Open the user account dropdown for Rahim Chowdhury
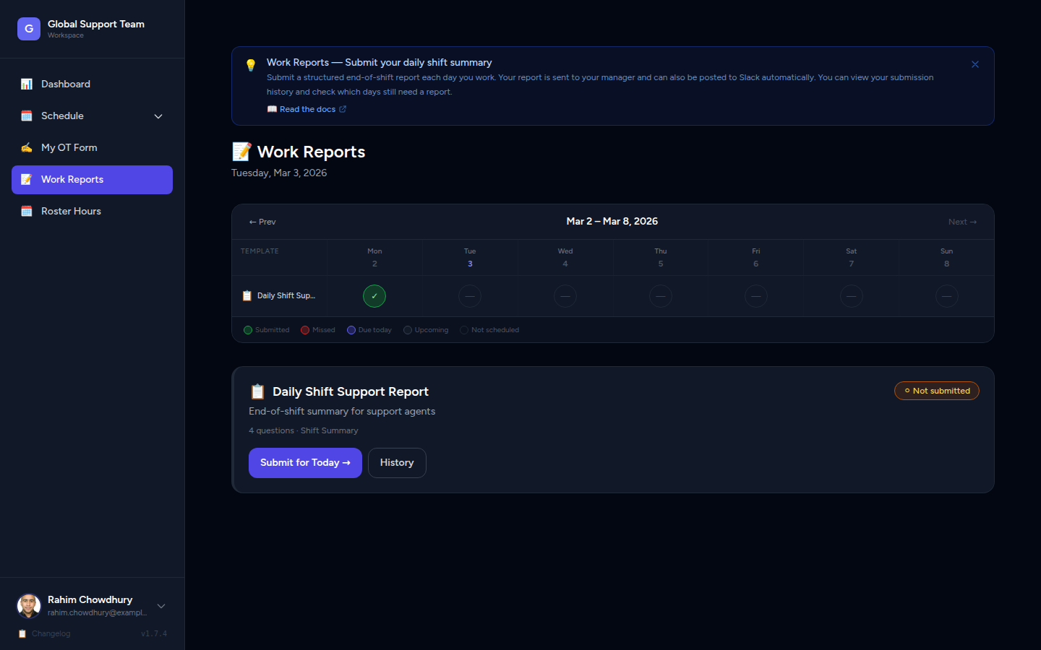The image size is (1041, 650). [161, 606]
